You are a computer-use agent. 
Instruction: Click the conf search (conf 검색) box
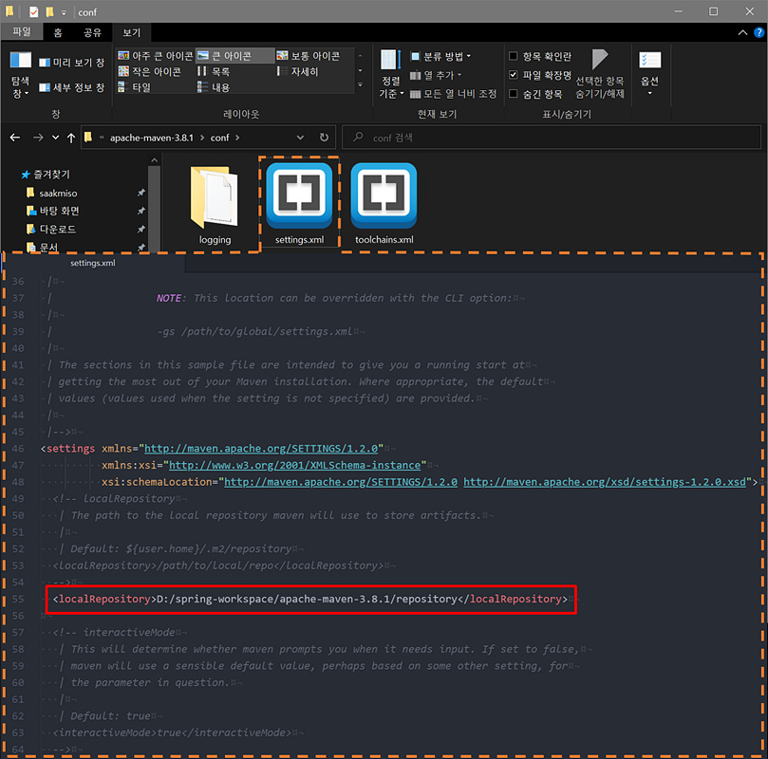(551, 138)
